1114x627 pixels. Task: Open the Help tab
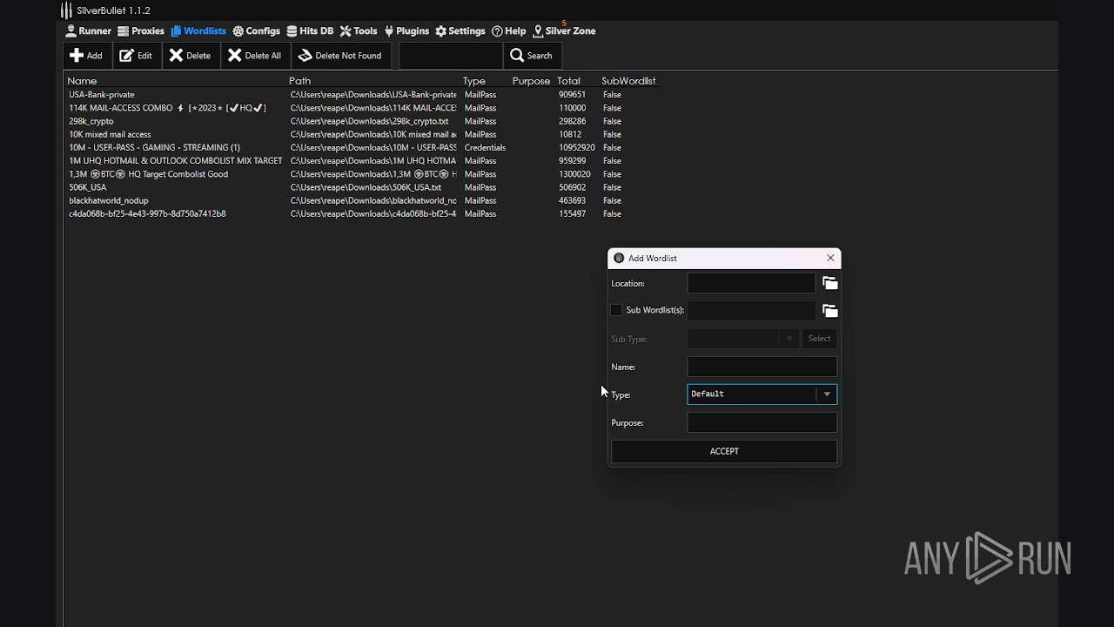click(509, 30)
